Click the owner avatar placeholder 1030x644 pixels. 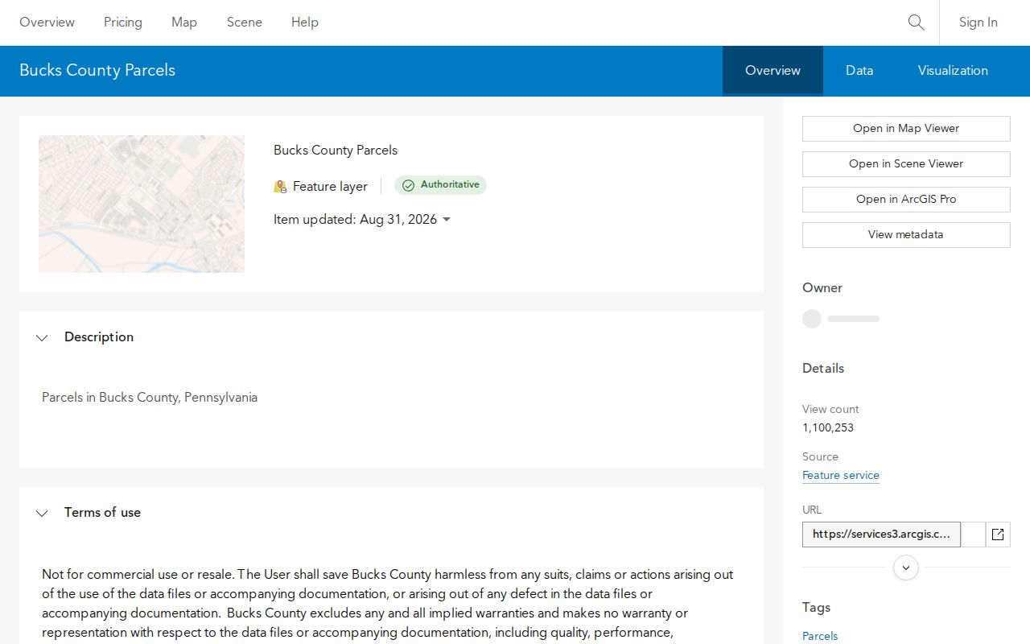pyautogui.click(x=812, y=319)
